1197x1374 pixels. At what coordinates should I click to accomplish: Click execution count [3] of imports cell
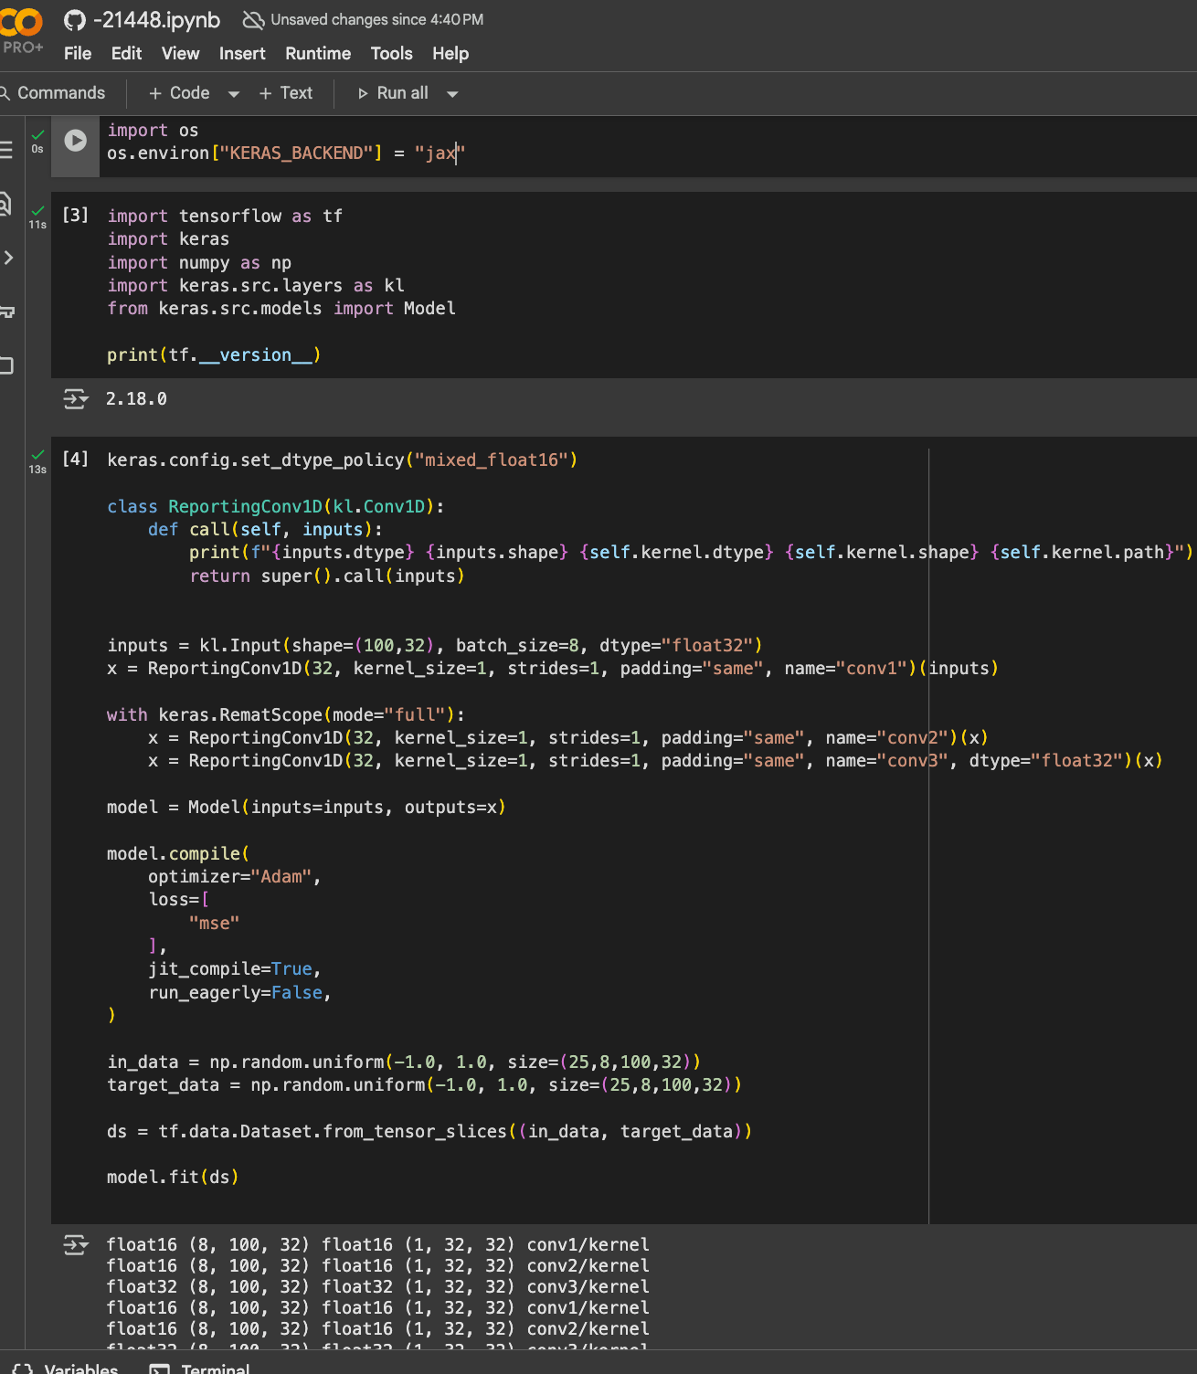(76, 215)
